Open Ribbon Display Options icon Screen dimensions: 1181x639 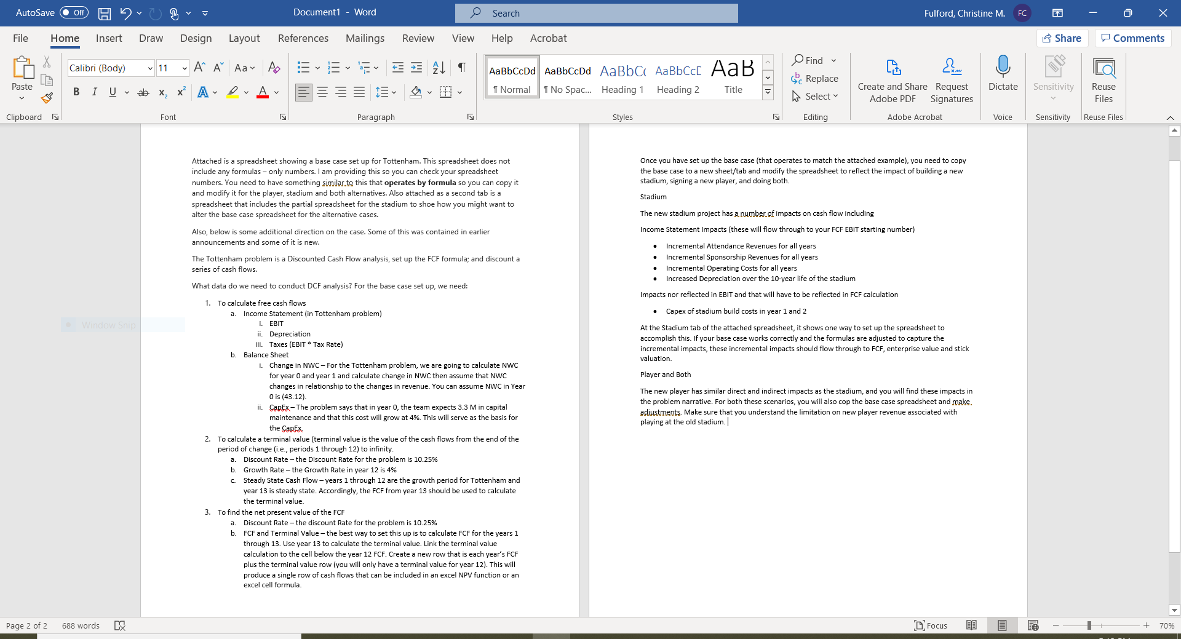pyautogui.click(x=1057, y=13)
